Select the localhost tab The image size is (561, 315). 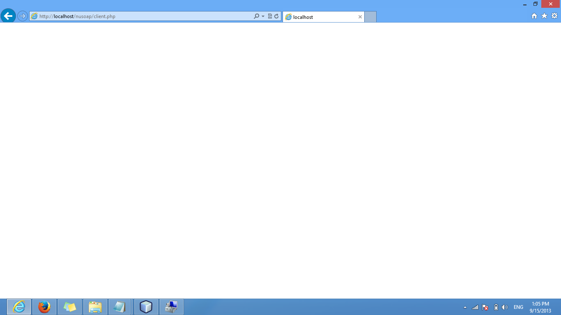point(324,17)
